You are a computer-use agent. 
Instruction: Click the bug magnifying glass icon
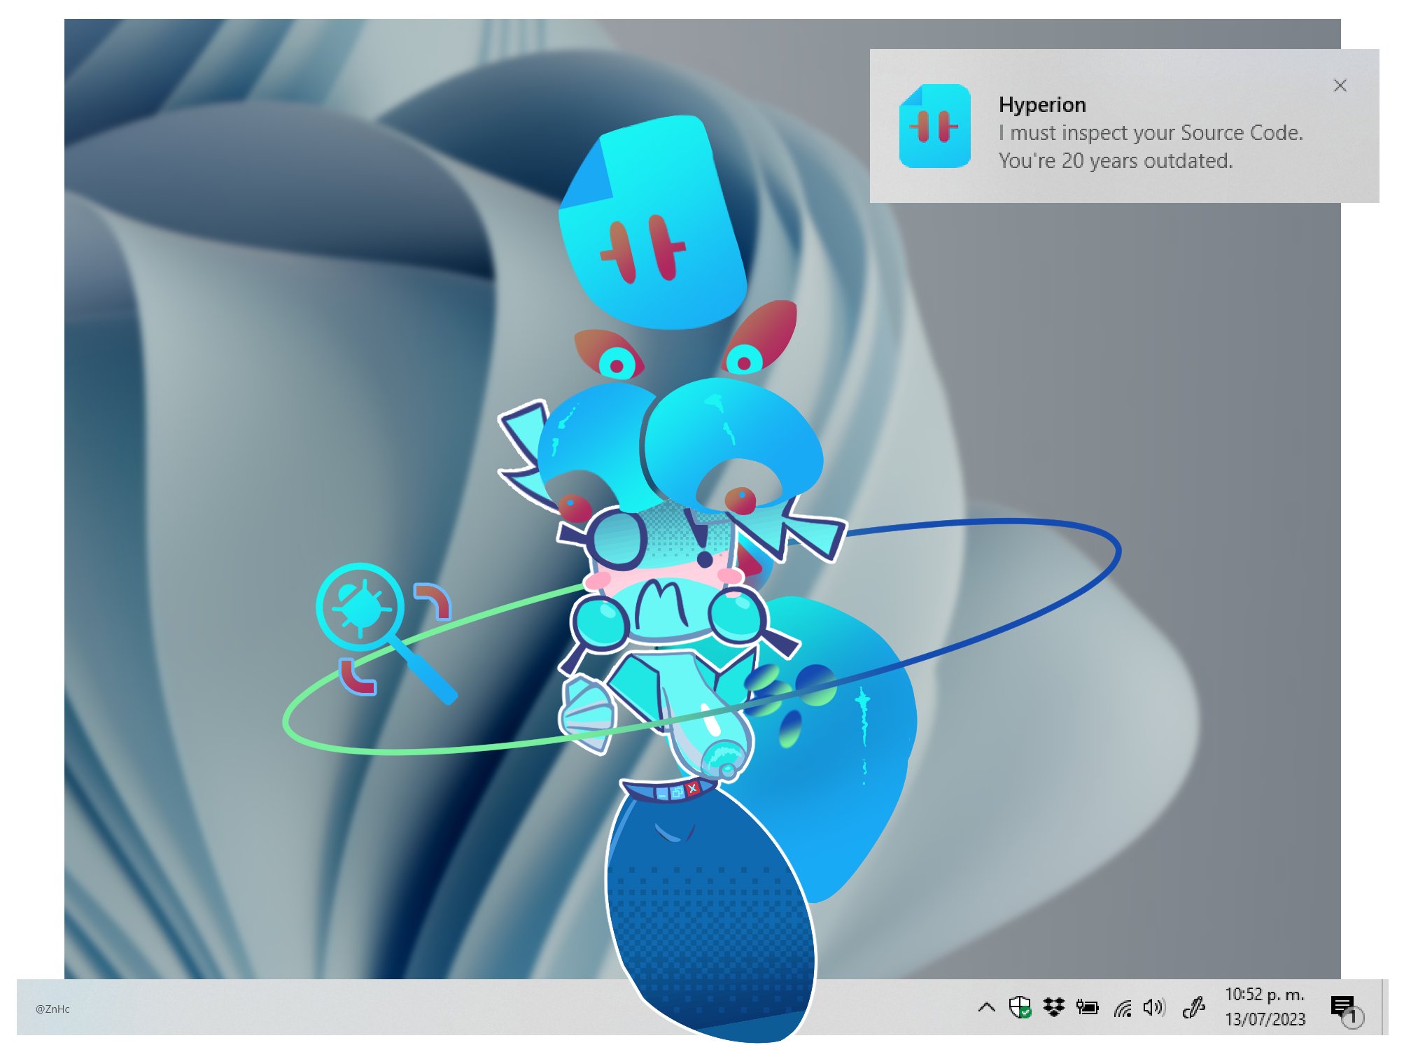point(360,607)
